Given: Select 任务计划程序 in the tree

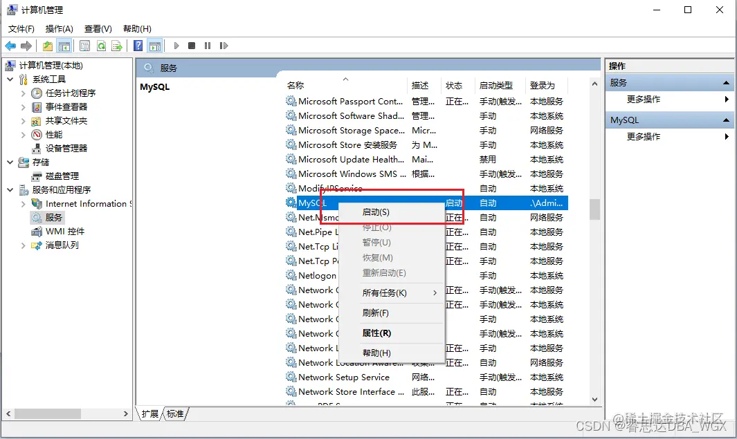Looking at the screenshot, I should point(71,93).
